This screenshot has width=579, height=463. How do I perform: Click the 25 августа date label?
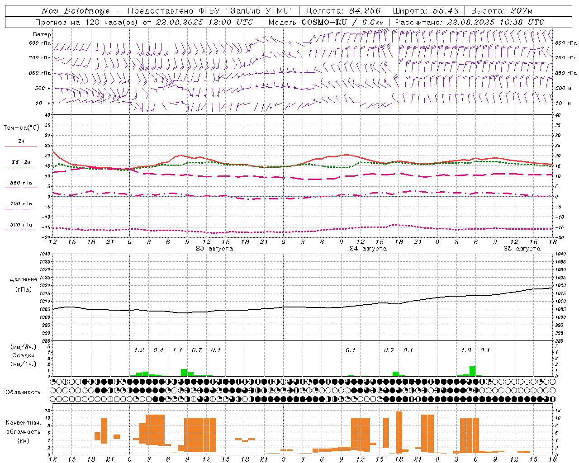(522, 249)
